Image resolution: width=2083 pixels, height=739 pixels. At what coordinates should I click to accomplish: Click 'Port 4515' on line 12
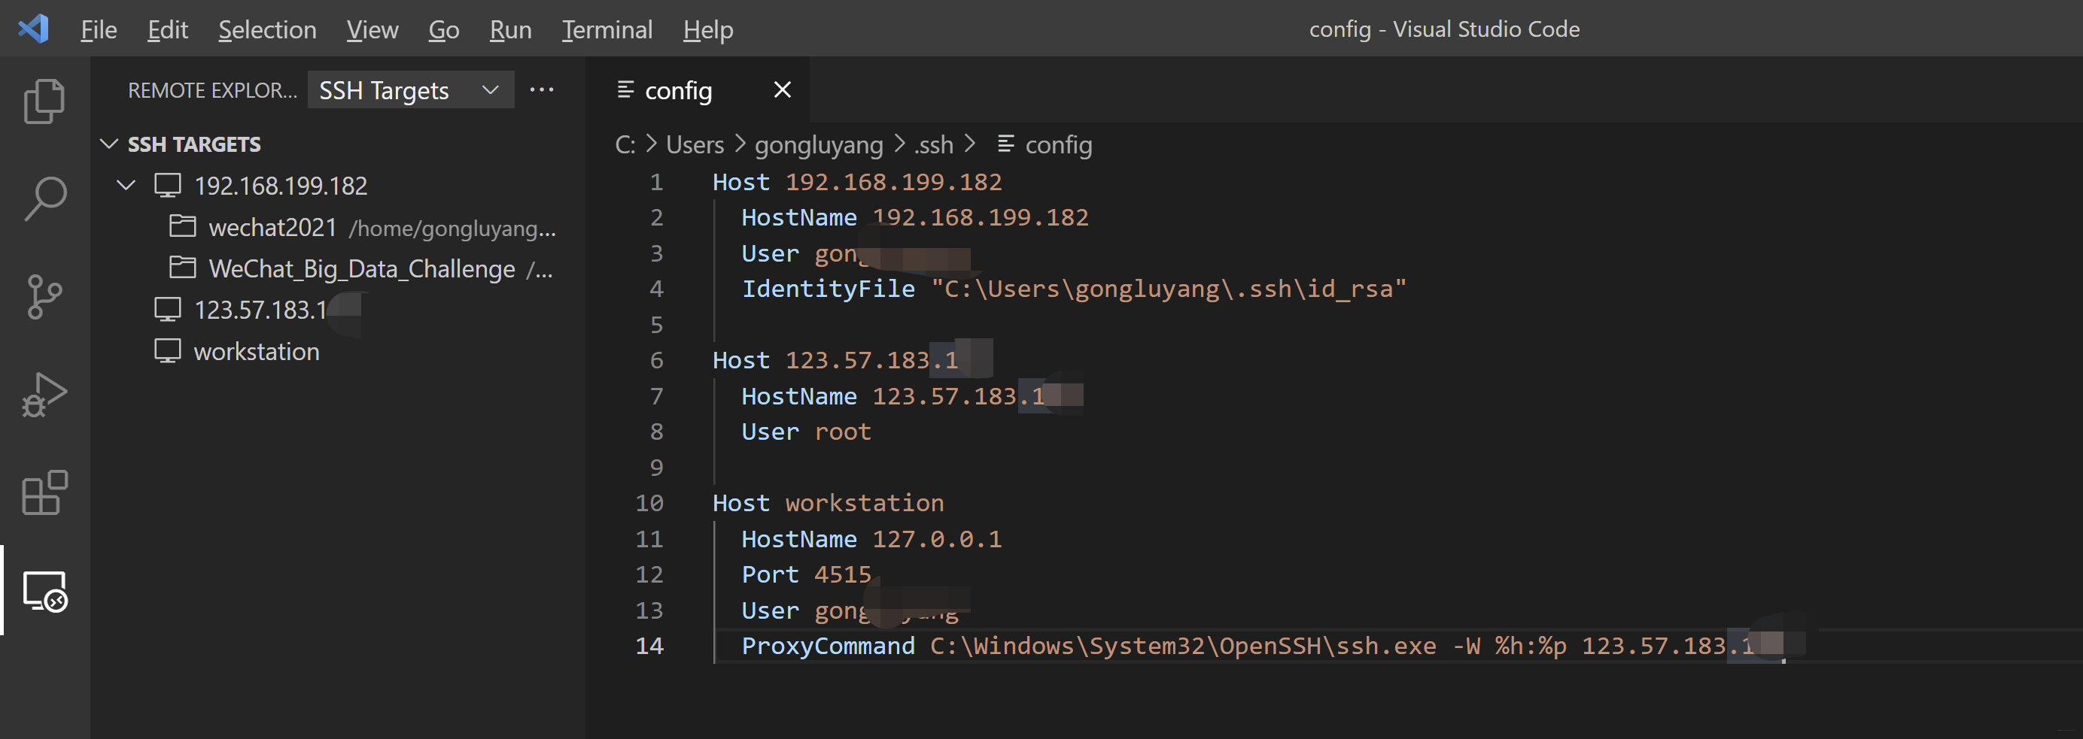806,574
